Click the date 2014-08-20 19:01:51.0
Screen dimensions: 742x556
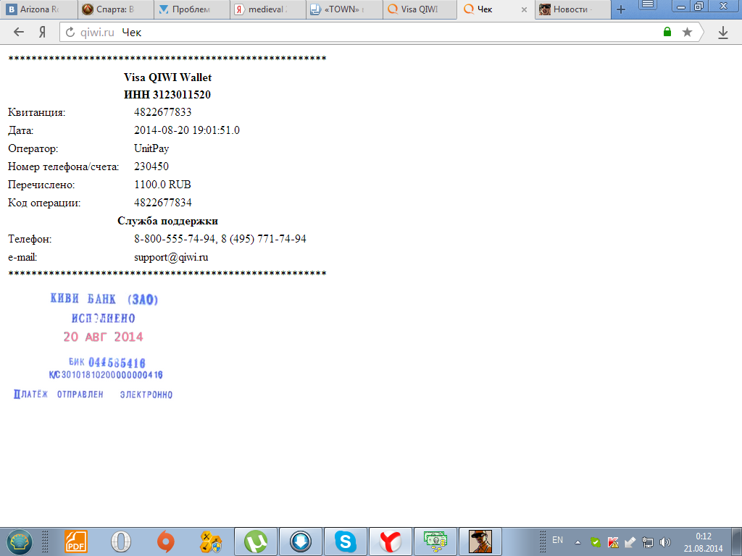[x=187, y=130]
